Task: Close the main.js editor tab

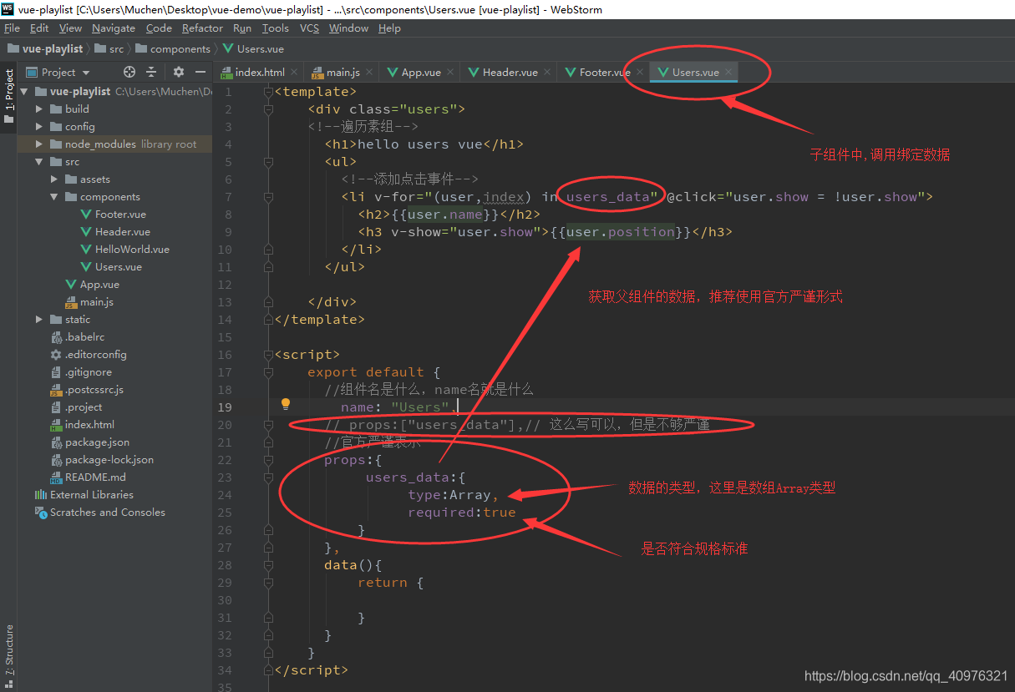Action: pyautogui.click(x=369, y=73)
